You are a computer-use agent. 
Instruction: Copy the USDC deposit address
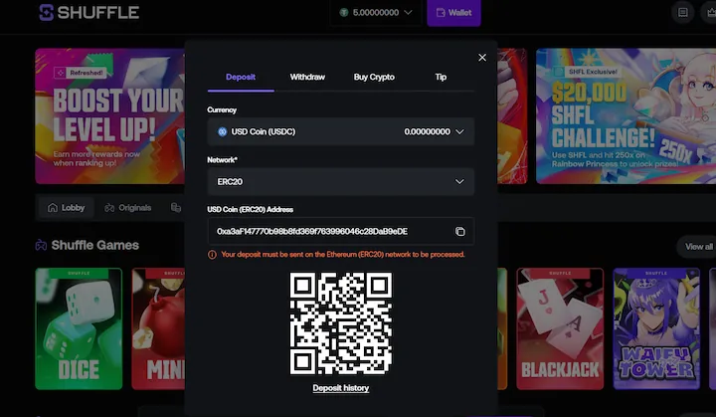pyautogui.click(x=459, y=232)
